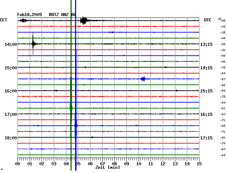Click minute tick label 12
Image resolution: width=227 pixels, height=173 pixels.
163,164
